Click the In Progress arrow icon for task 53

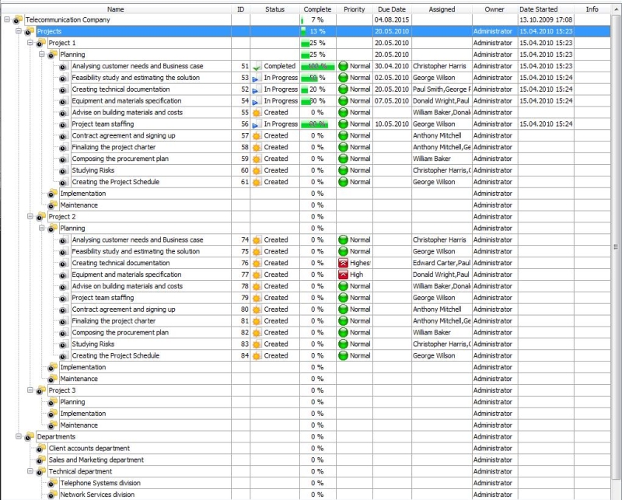tap(256, 78)
